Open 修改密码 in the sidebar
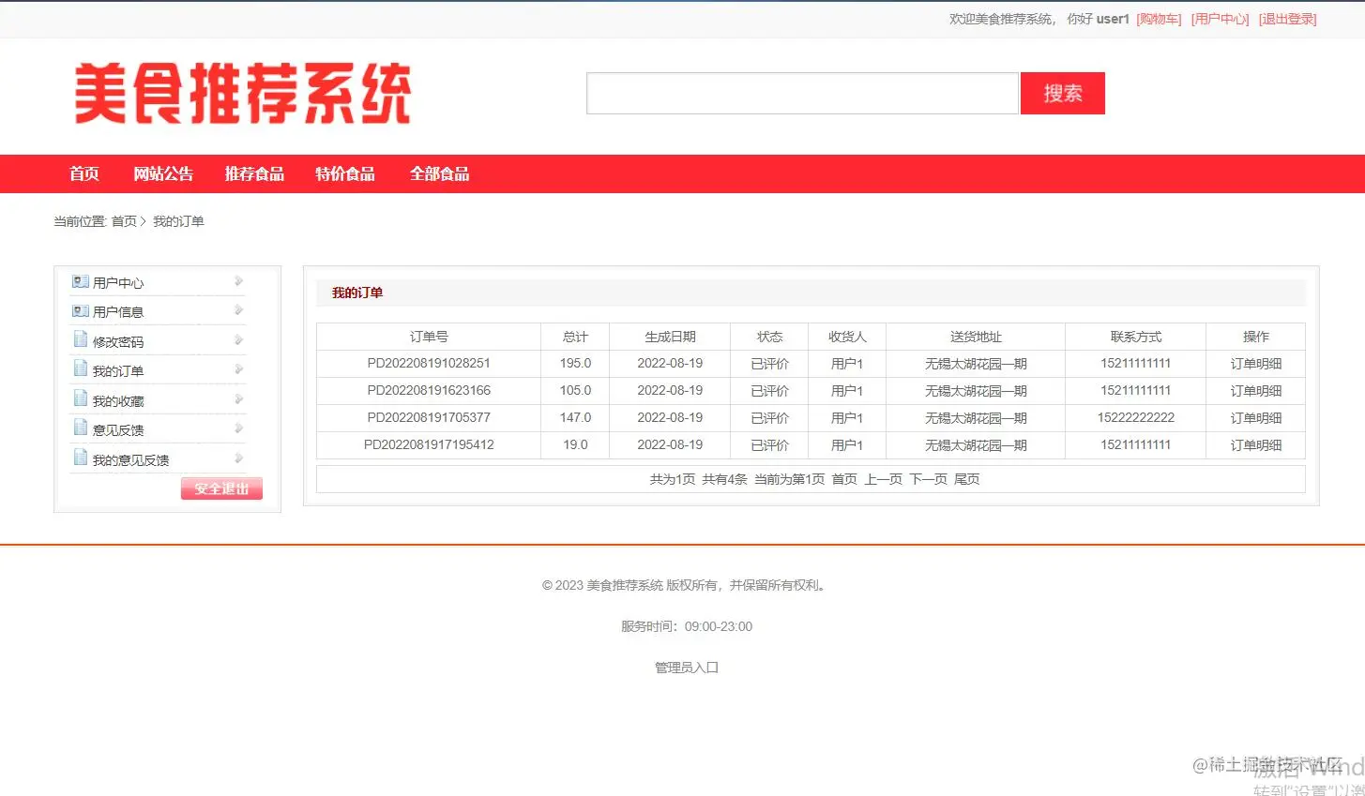This screenshot has height=796, width=1365. point(118,342)
